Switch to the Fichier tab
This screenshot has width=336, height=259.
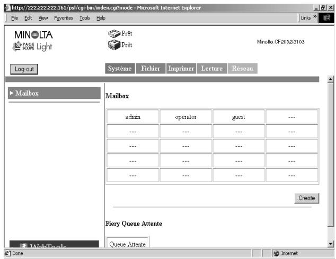click(x=151, y=68)
